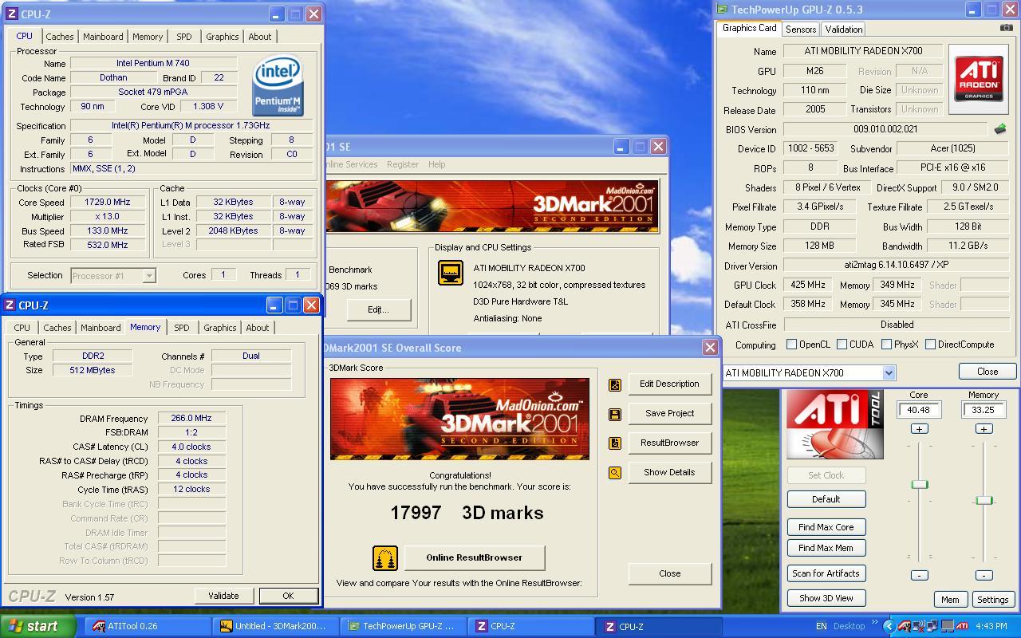
Task: Switch to ATITool 0.26 taskbar button
Action: (x=148, y=626)
